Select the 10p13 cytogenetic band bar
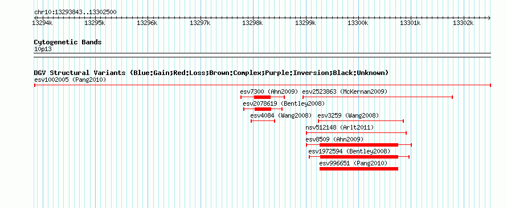The height and width of the screenshot is (208, 507). [x=263, y=55]
